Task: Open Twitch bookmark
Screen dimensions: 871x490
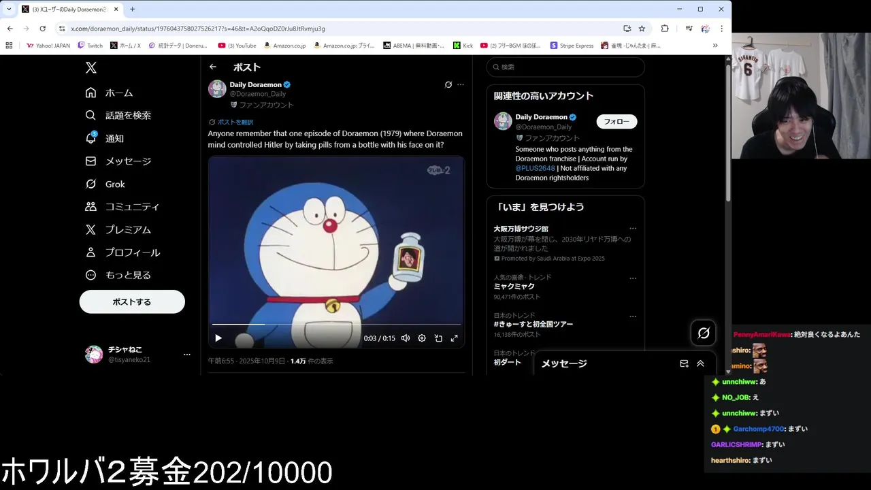Action: 91,46
